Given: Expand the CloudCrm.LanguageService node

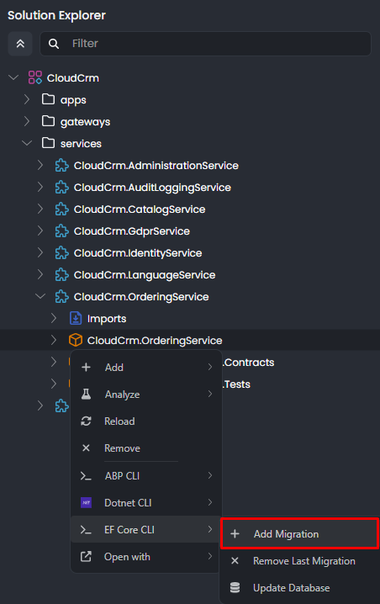Looking at the screenshot, I should pos(40,274).
